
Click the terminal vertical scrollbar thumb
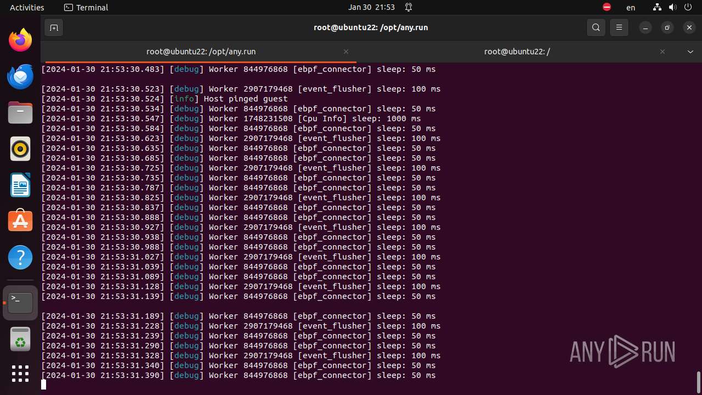coord(698,382)
